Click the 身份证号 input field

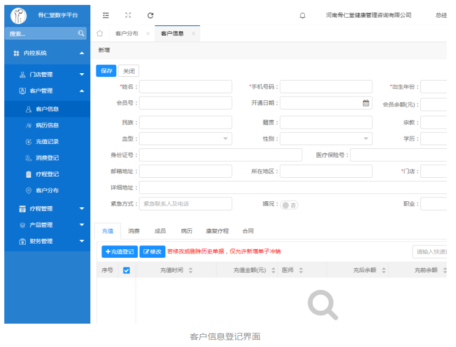point(221,155)
